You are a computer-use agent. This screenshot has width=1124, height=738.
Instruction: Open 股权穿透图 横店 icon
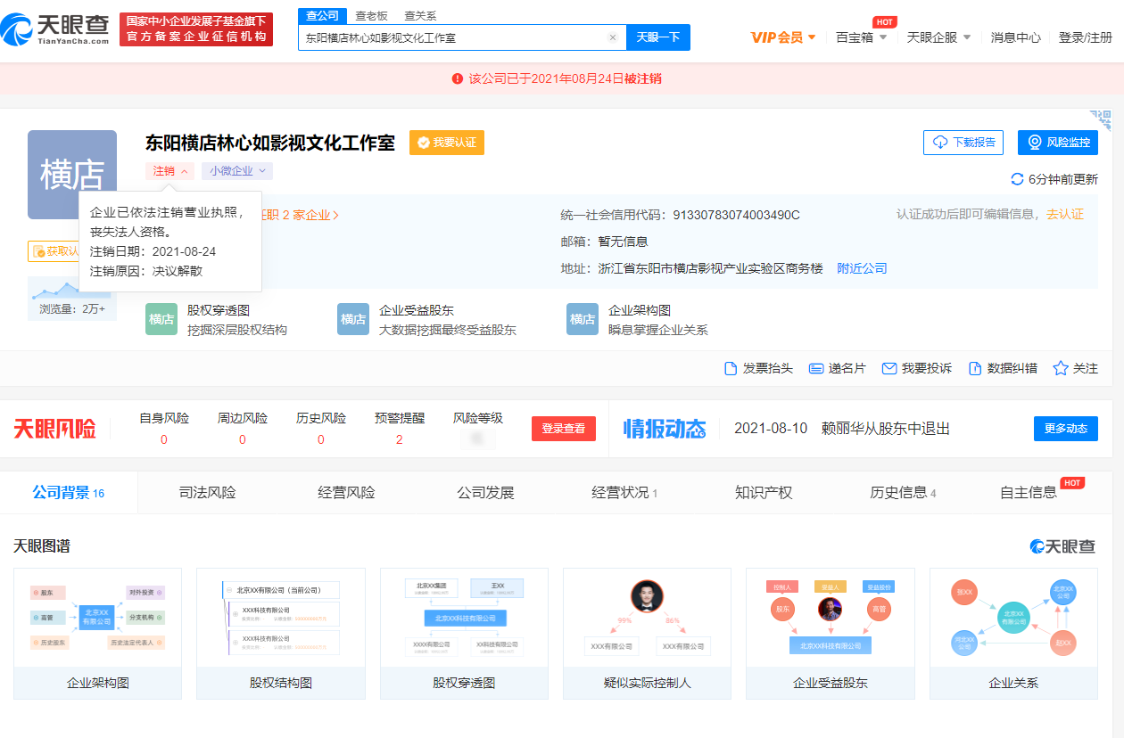click(161, 319)
